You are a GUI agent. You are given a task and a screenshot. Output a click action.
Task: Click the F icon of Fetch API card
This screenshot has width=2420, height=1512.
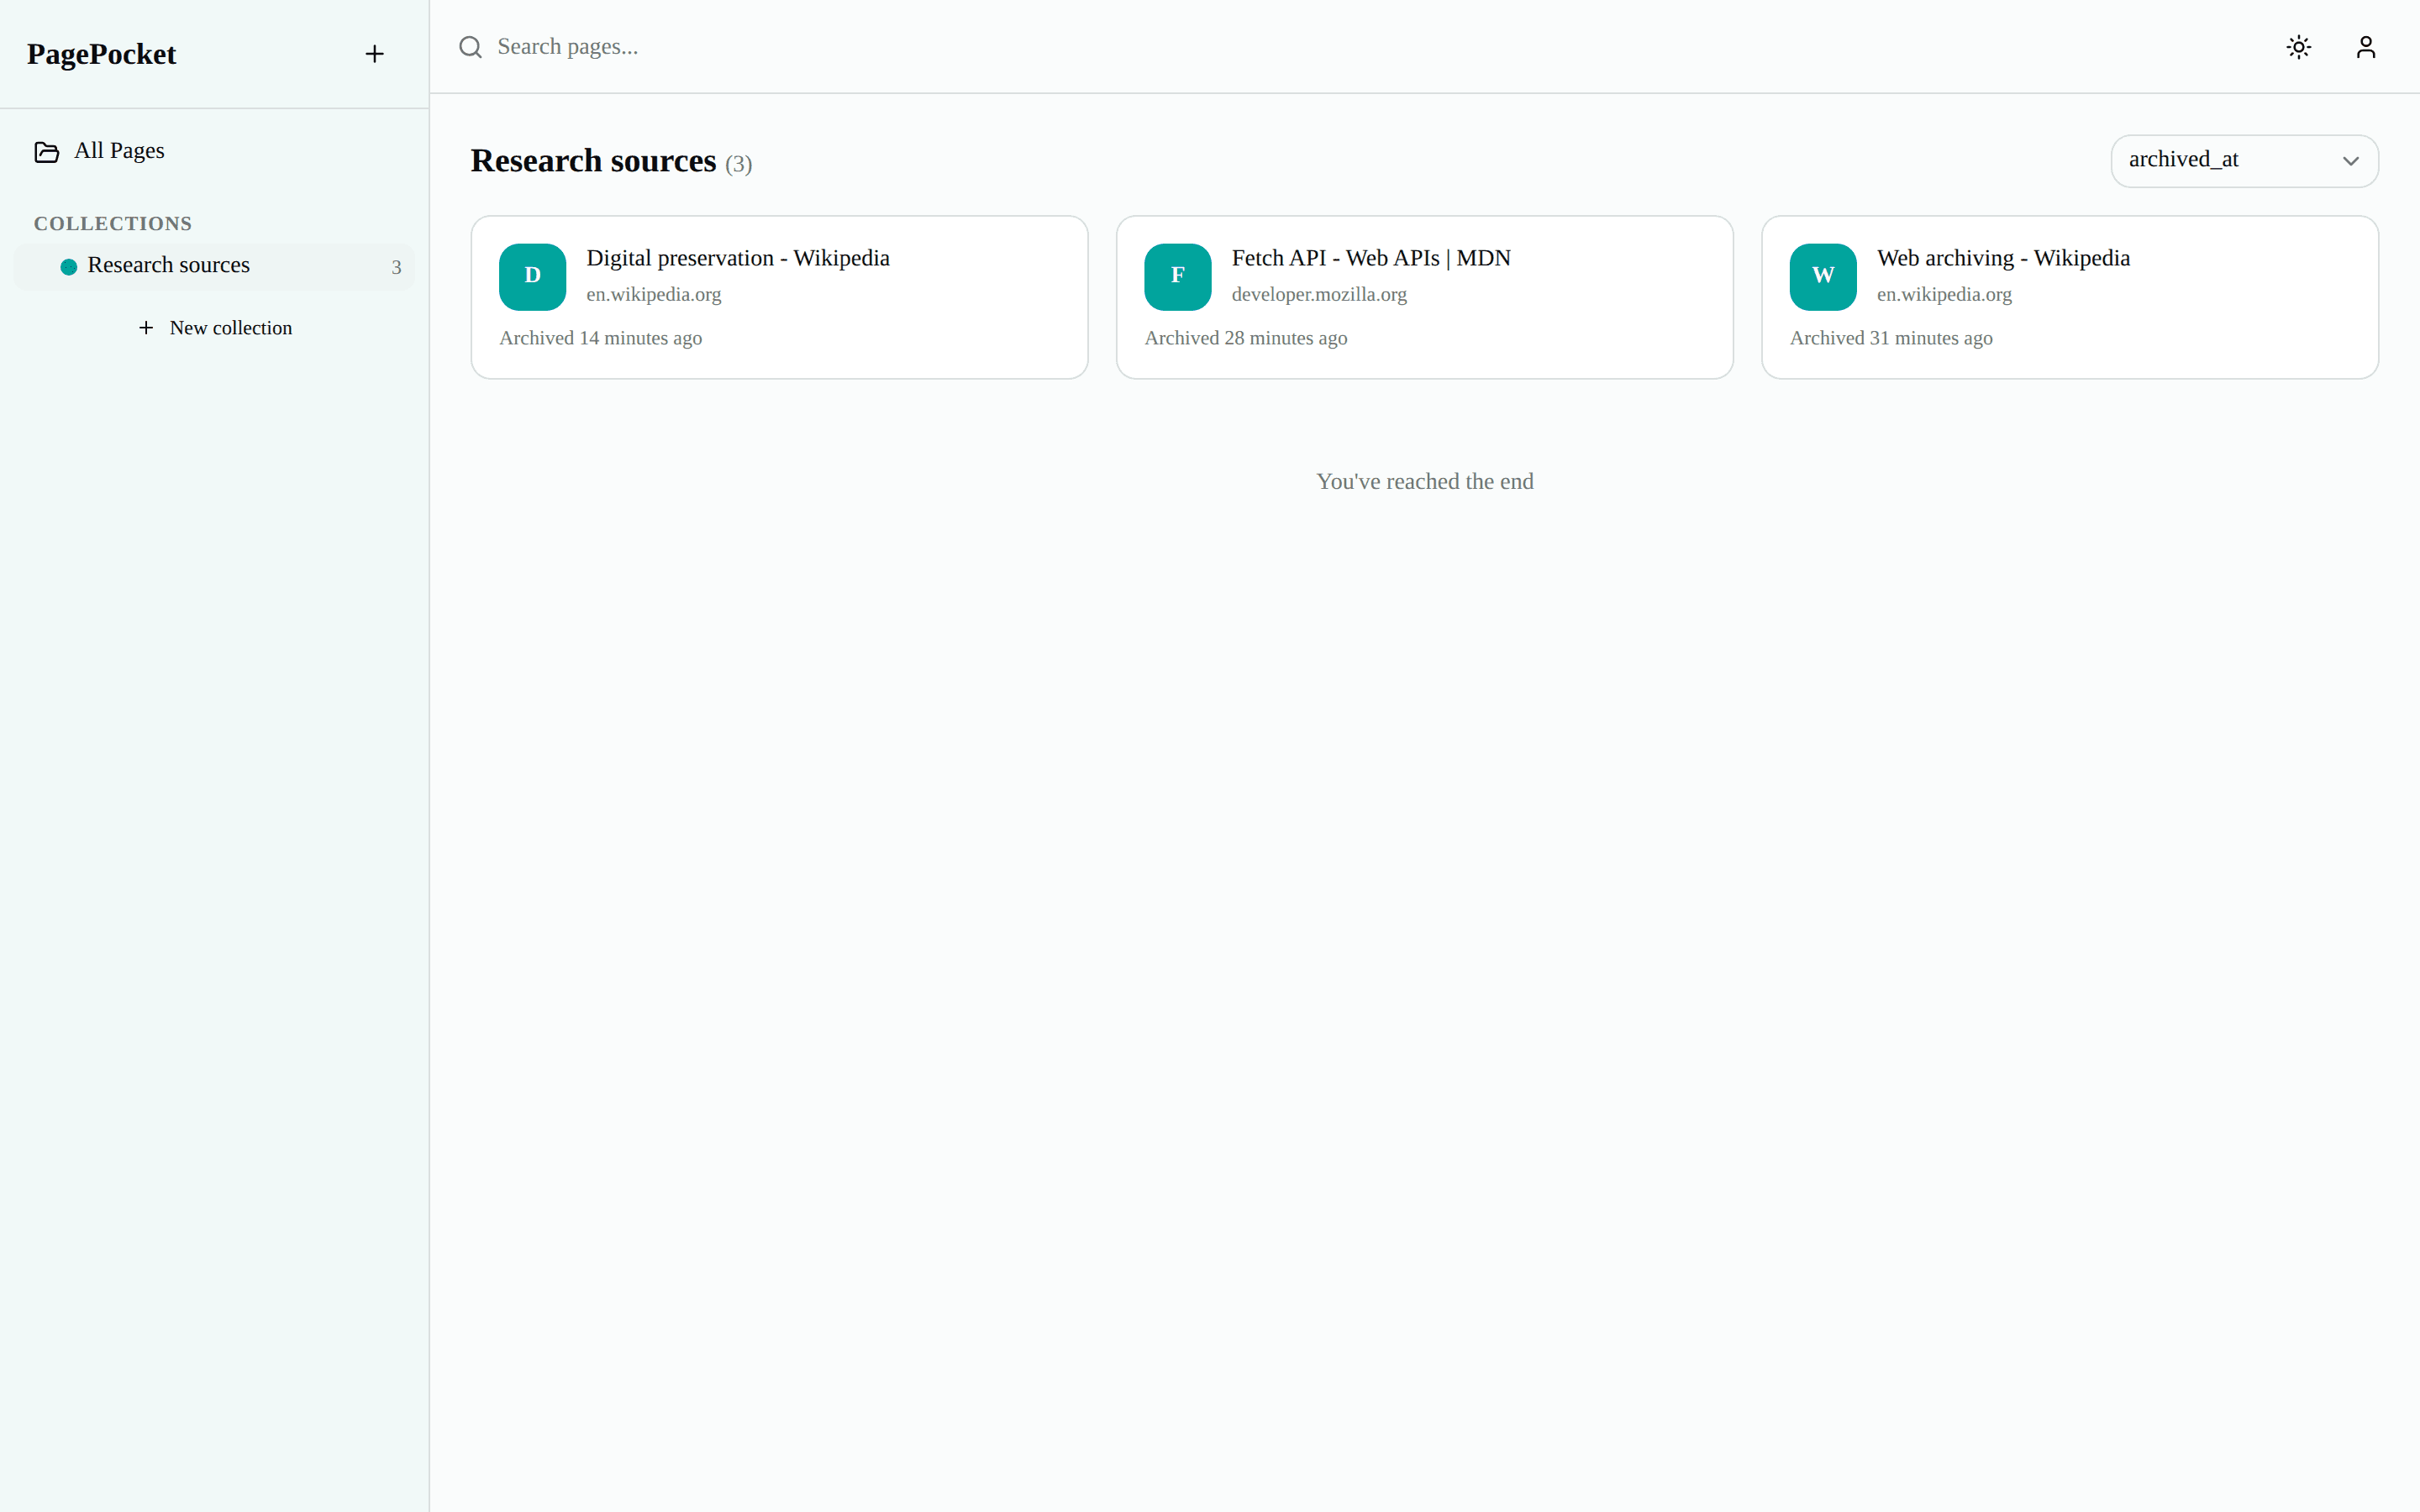click(x=1177, y=277)
